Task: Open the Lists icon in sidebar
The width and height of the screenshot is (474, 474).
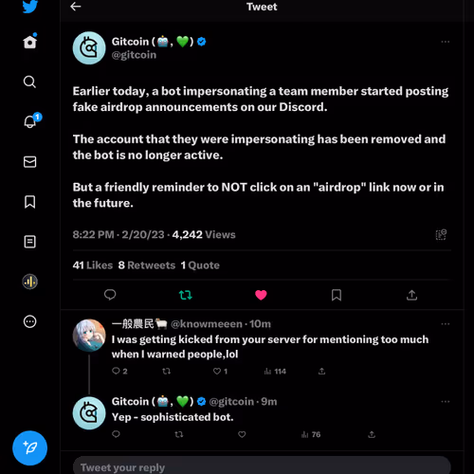Action: point(29,242)
